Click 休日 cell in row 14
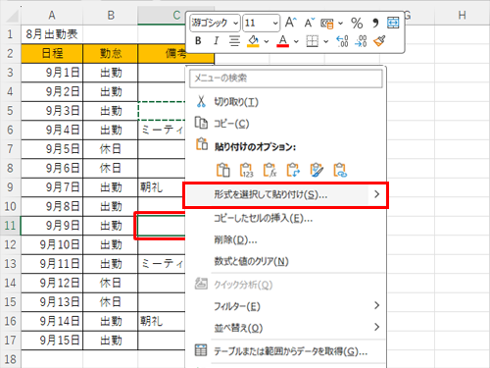Image resolution: width=490 pixels, height=368 pixels. (x=111, y=283)
